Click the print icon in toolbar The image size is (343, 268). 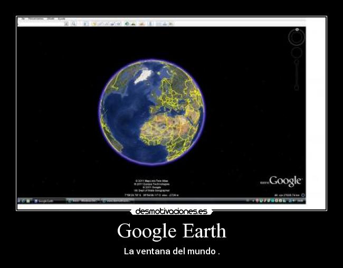[165, 24]
